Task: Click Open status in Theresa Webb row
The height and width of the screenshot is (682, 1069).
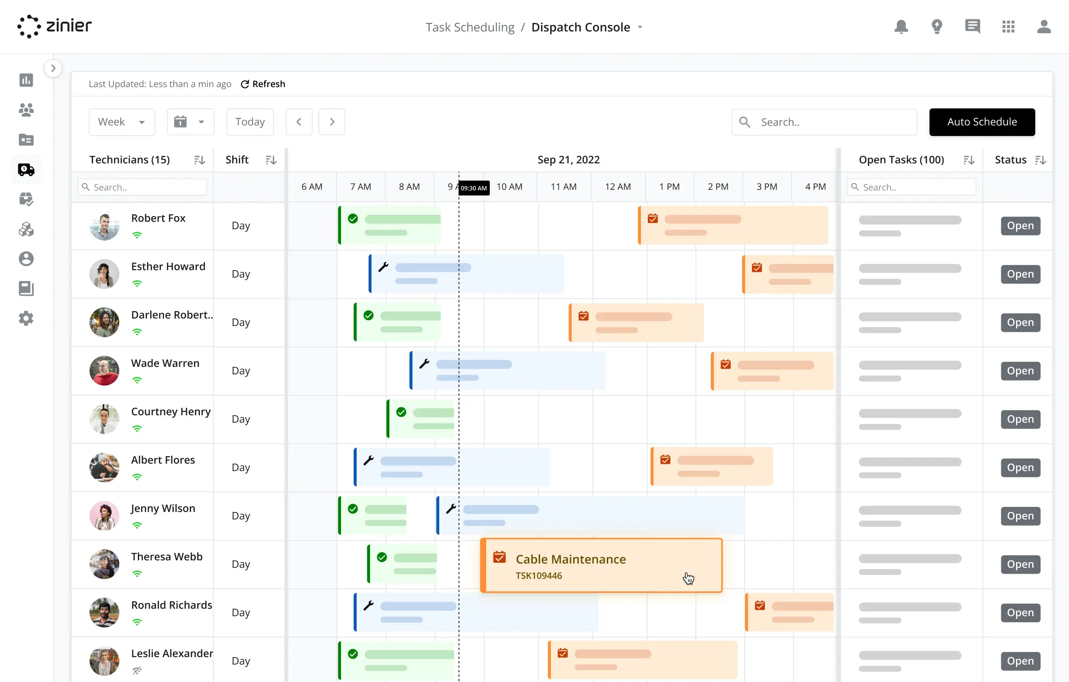Action: point(1020,564)
